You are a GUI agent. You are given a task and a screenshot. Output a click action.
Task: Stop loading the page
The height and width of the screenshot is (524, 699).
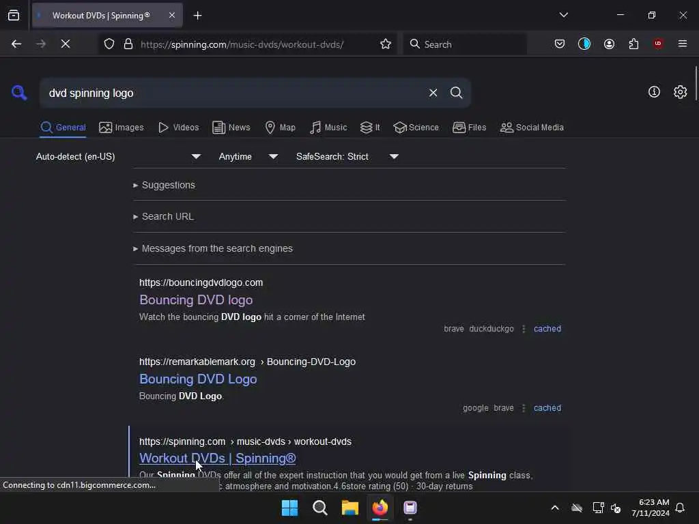point(66,44)
